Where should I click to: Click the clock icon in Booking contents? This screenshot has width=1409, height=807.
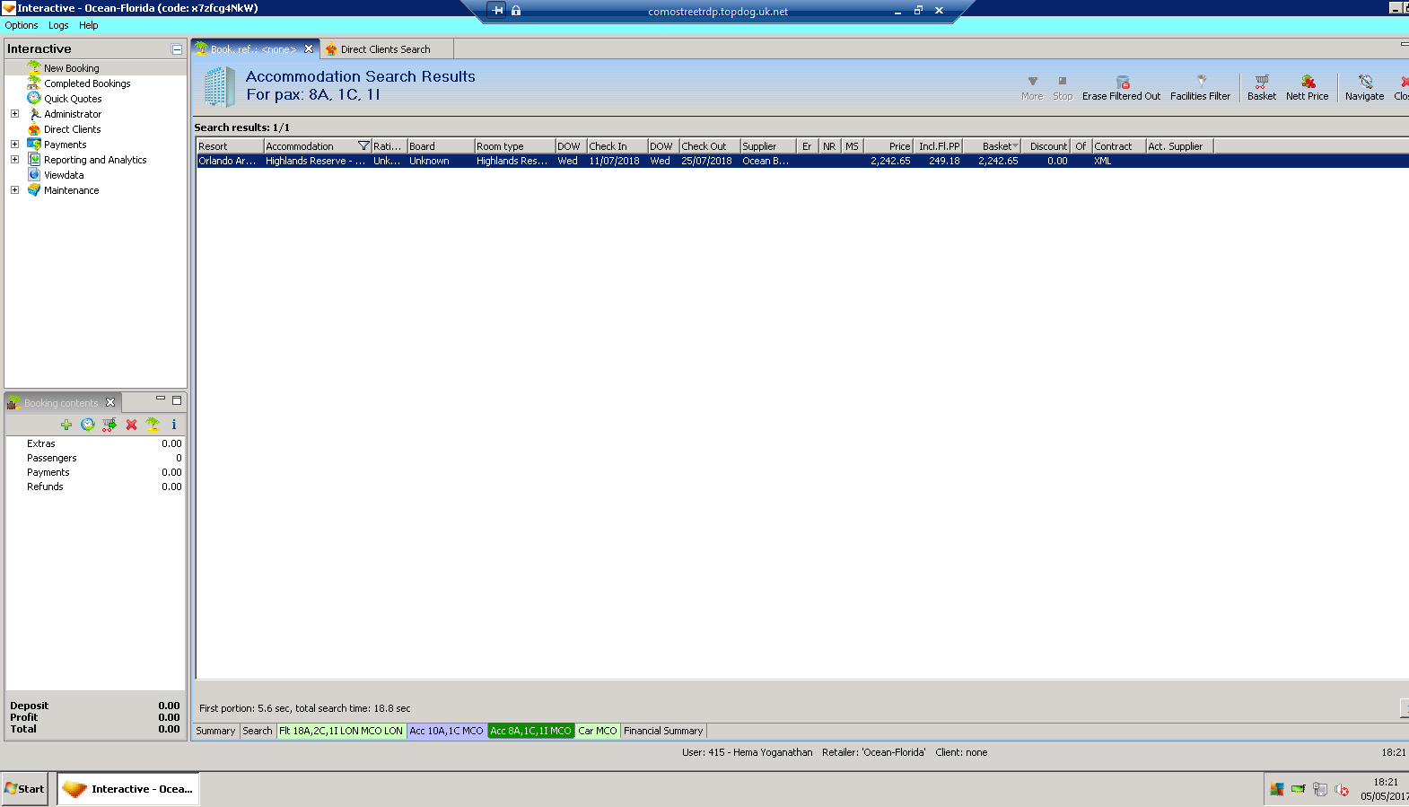(87, 425)
